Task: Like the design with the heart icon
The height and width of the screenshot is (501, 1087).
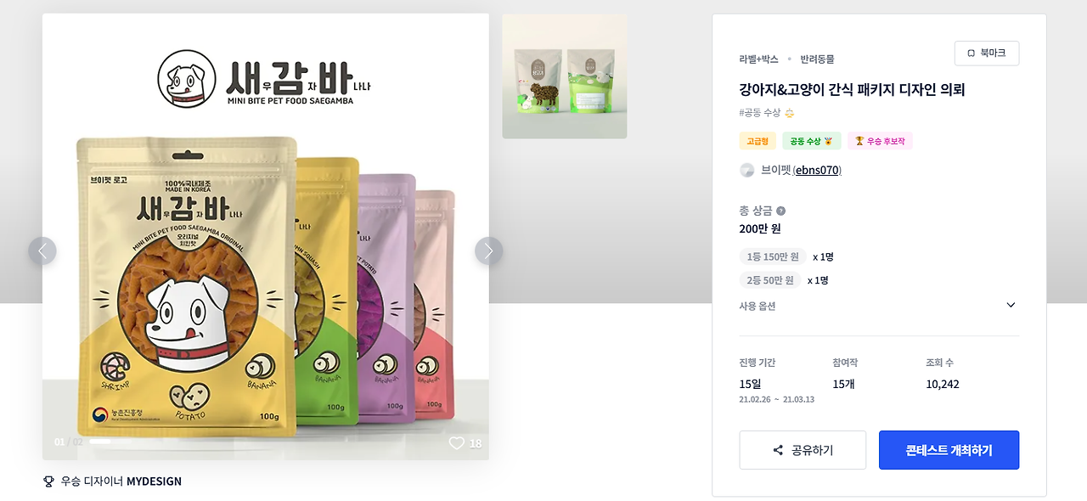Action: tap(457, 443)
